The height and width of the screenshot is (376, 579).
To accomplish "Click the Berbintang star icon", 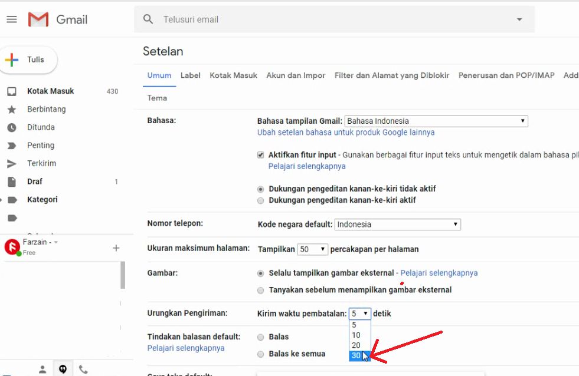I will coord(12,110).
